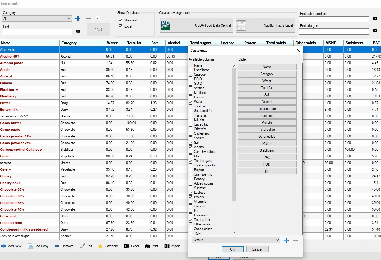
Task: Click the Find allergen input field
Action: [x=334, y=31]
